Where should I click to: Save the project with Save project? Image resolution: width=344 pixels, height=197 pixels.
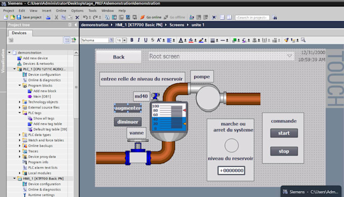tap(29, 17)
